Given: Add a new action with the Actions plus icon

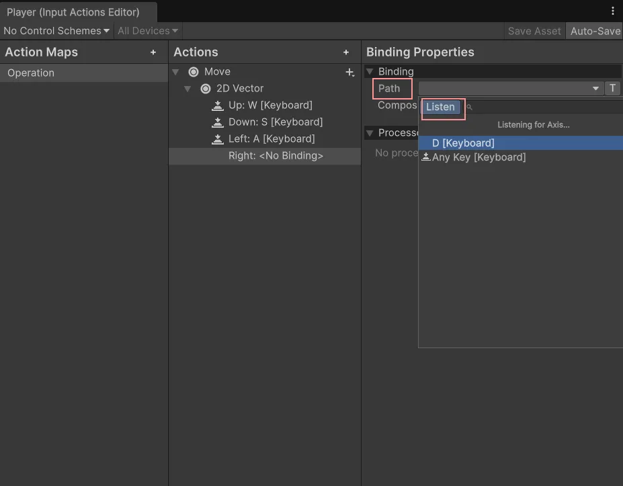Looking at the screenshot, I should coord(346,52).
